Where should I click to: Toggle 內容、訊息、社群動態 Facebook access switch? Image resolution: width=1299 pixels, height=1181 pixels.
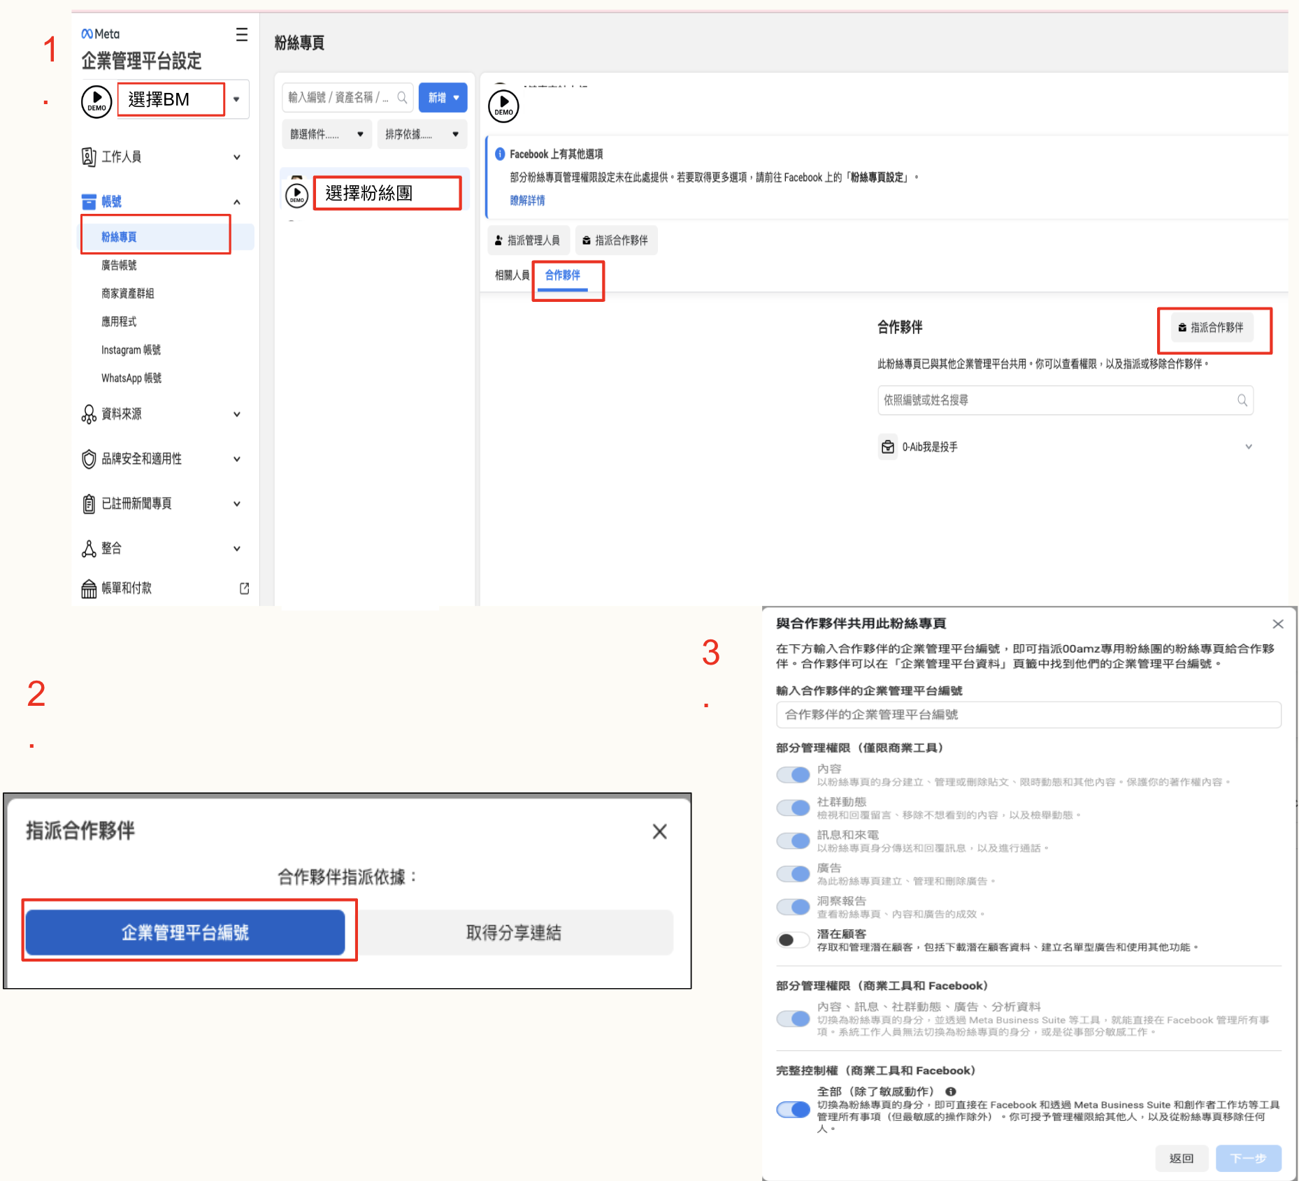pos(793,1019)
